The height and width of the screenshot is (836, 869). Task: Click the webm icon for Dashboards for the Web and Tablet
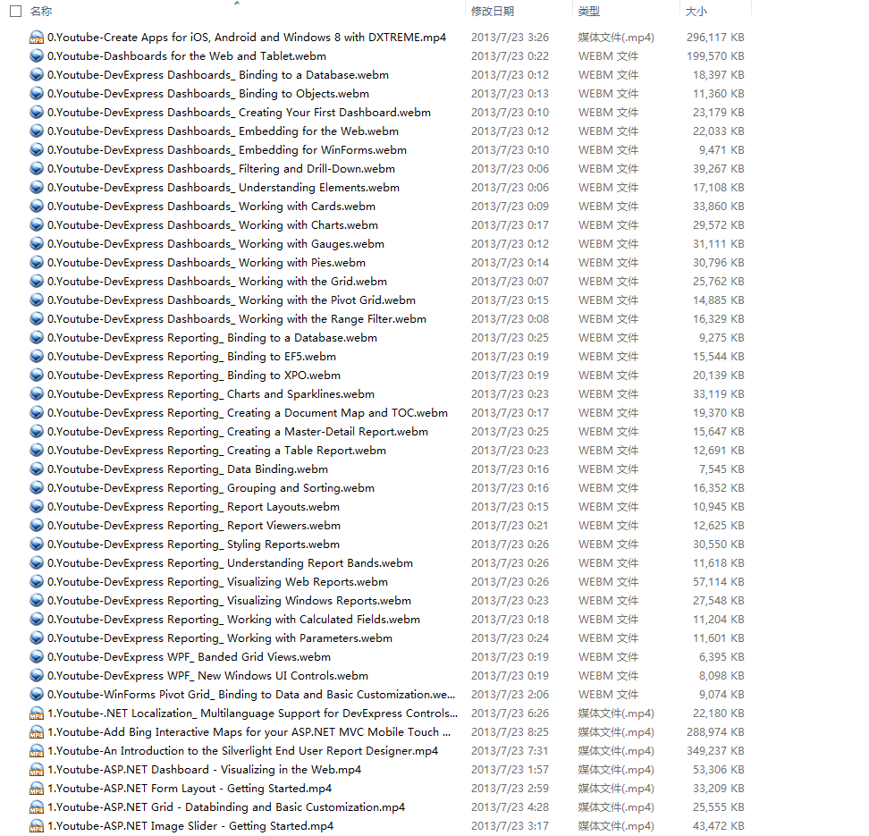[37, 56]
